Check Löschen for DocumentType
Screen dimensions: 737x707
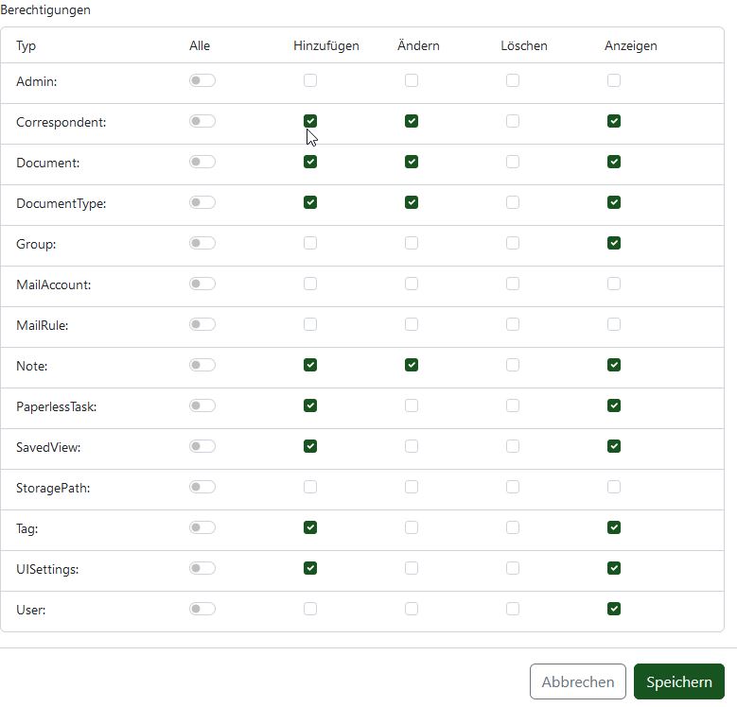click(x=513, y=202)
